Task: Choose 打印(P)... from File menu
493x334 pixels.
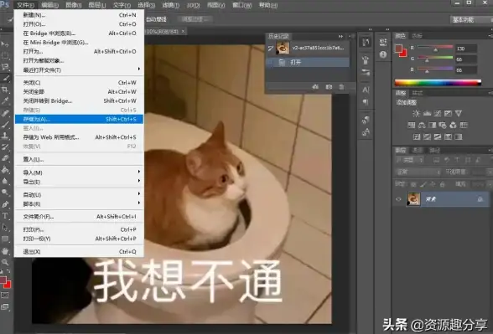Action: tap(79, 229)
